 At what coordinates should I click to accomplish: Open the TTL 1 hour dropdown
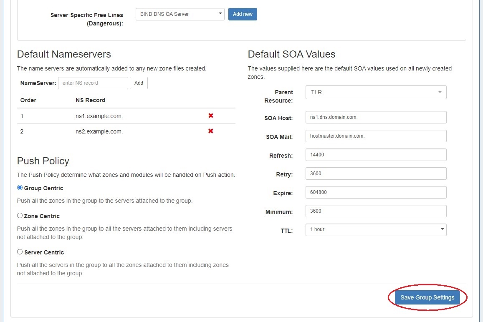point(376,229)
